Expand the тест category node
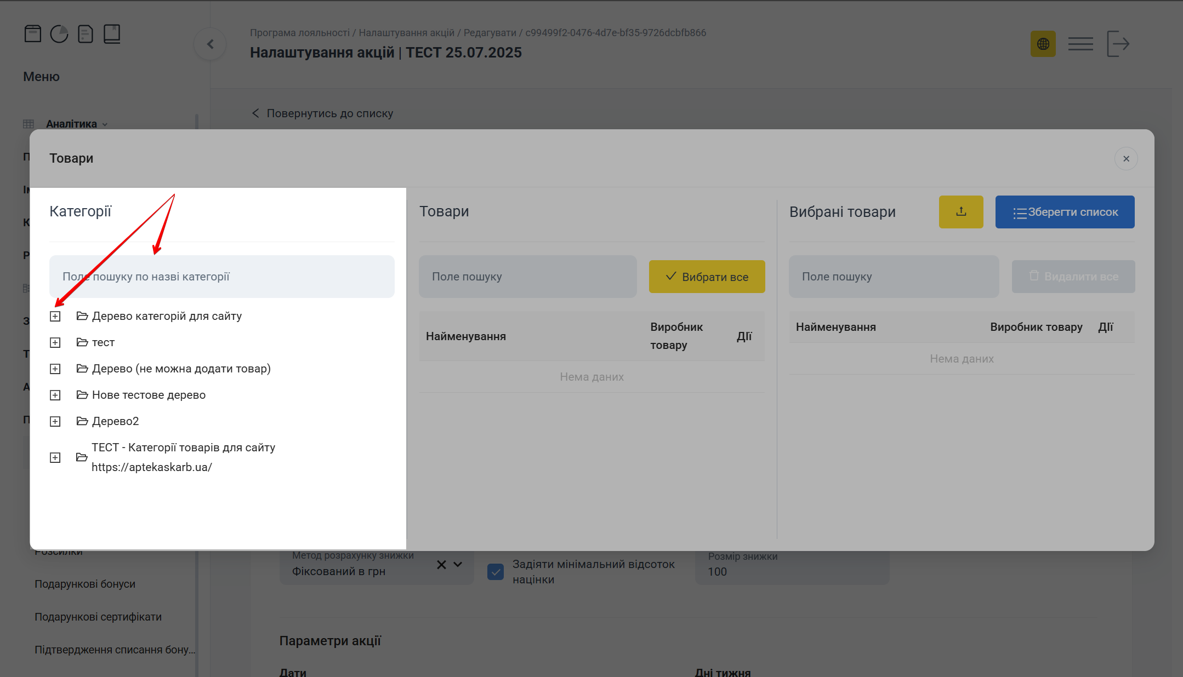Viewport: 1183px width, 677px height. pyautogui.click(x=55, y=342)
